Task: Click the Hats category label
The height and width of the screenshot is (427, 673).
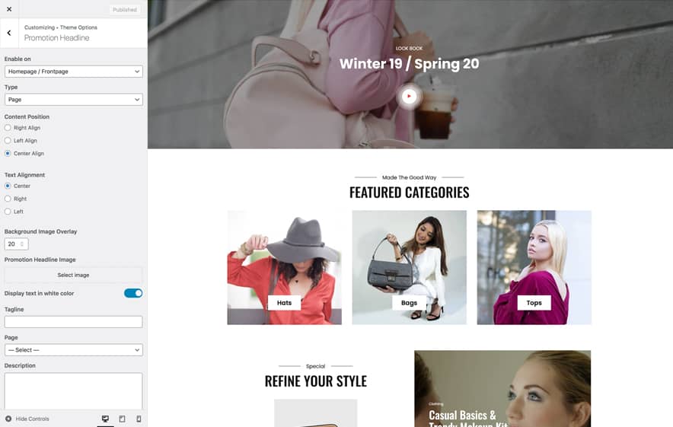Action: pos(284,303)
